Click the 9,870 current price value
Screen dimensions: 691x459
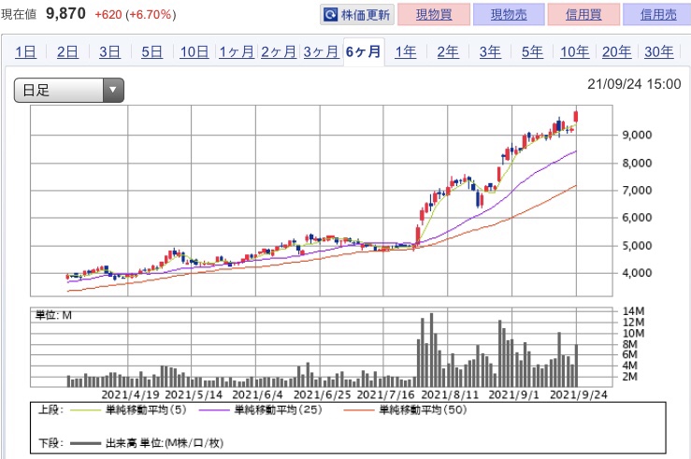pos(65,14)
